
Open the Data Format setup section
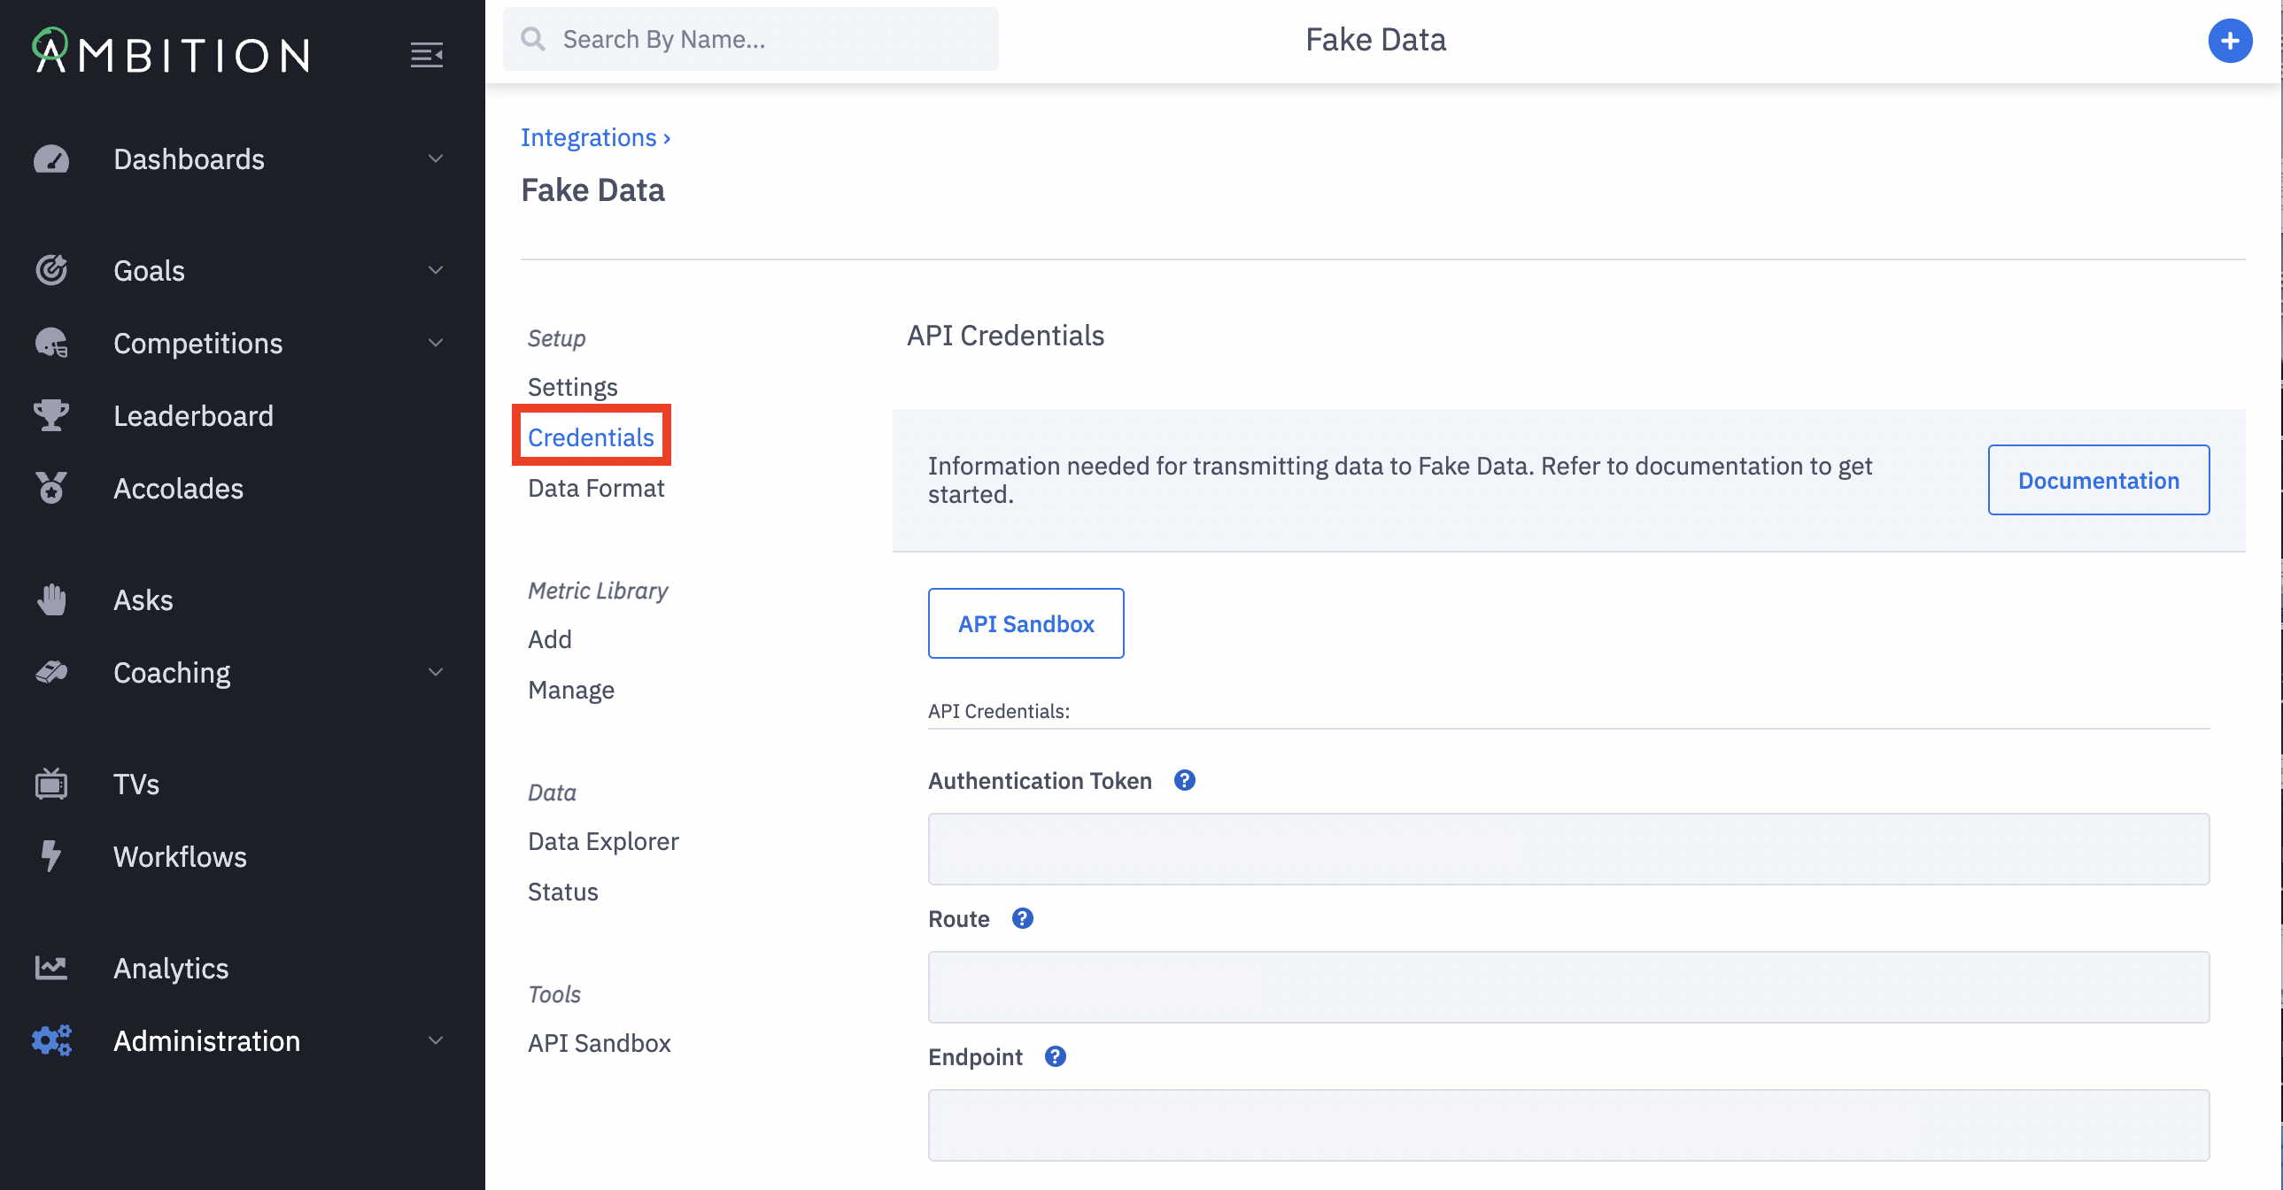point(596,488)
